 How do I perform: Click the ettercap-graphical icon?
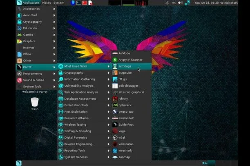click(x=115, y=92)
